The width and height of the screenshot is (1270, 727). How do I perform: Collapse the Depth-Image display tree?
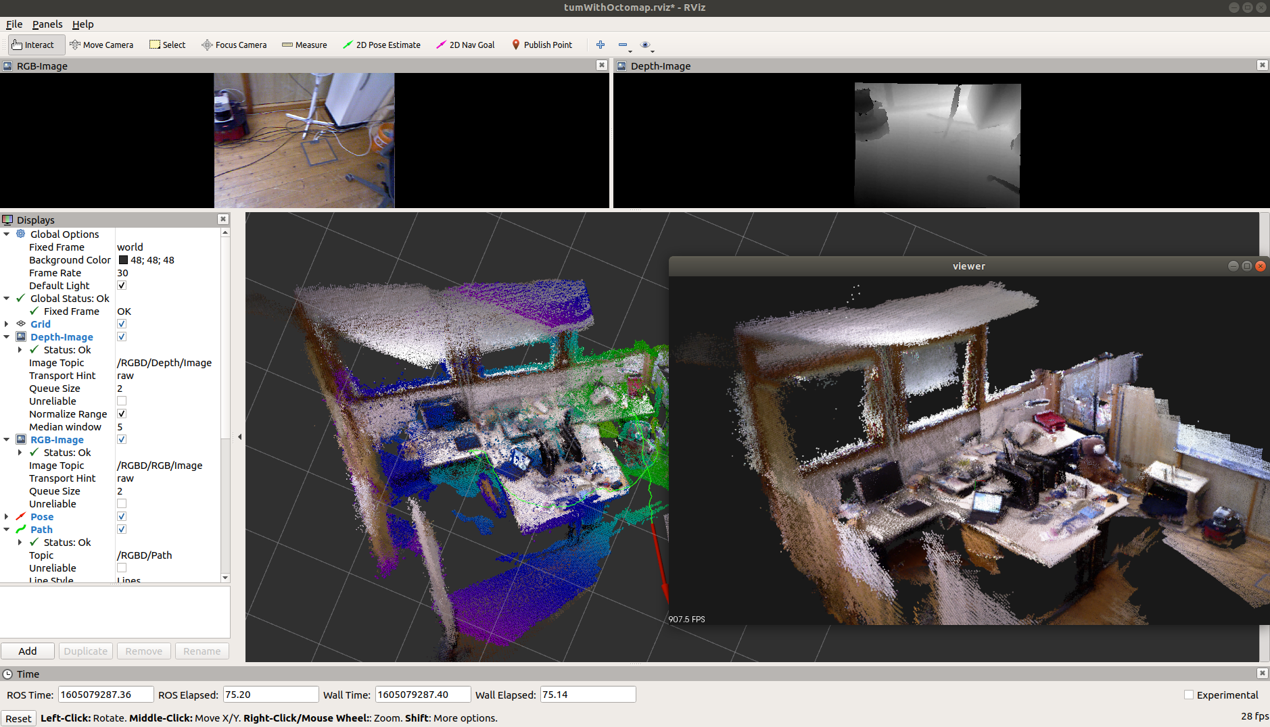coord(7,336)
